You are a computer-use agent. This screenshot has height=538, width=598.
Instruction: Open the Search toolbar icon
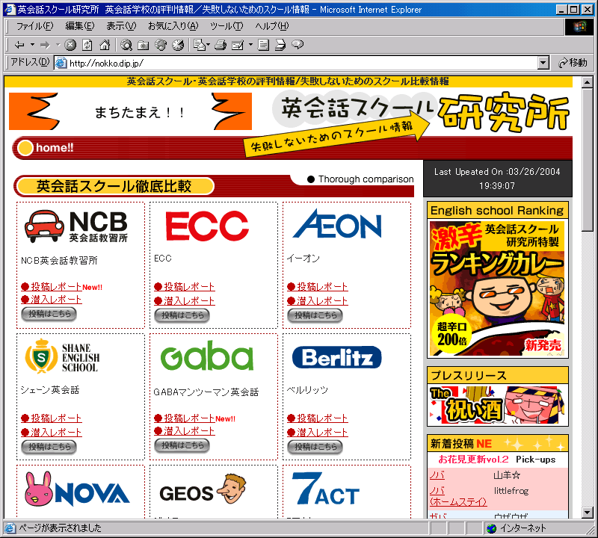(x=126, y=45)
